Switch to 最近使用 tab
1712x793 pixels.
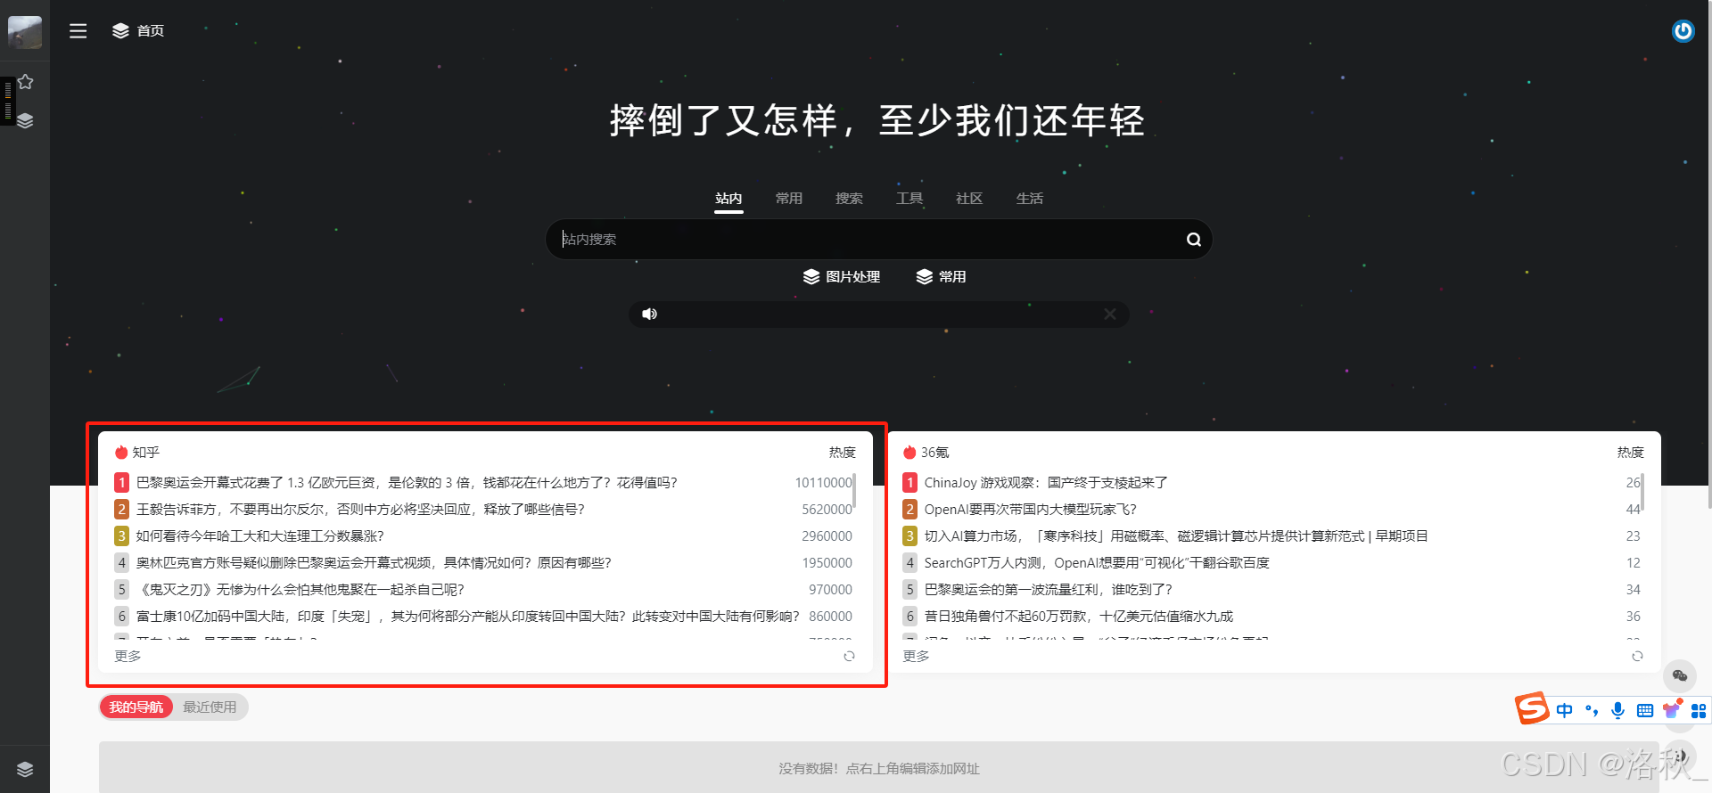click(x=210, y=707)
